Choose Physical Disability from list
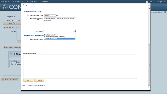The image size is (167, 94). (x=59, y=38)
